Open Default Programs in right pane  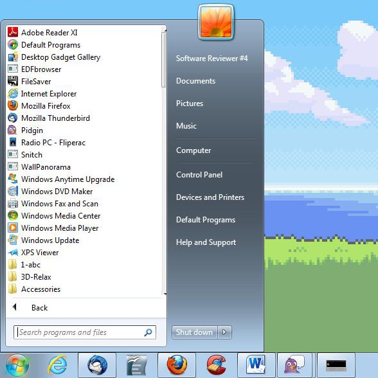click(206, 220)
